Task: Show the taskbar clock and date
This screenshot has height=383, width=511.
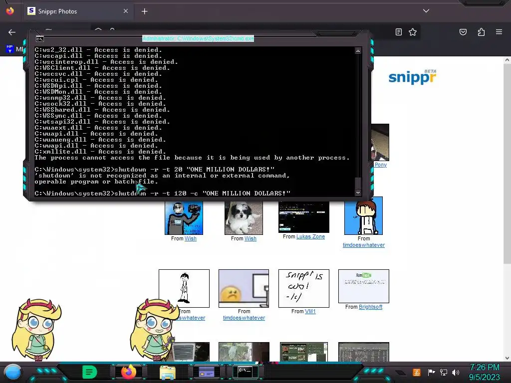Action: [484, 372]
